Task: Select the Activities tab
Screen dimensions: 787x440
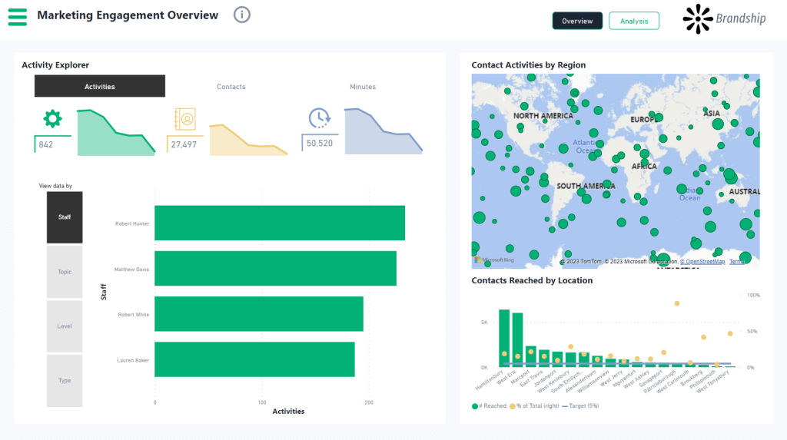Action: pos(100,87)
